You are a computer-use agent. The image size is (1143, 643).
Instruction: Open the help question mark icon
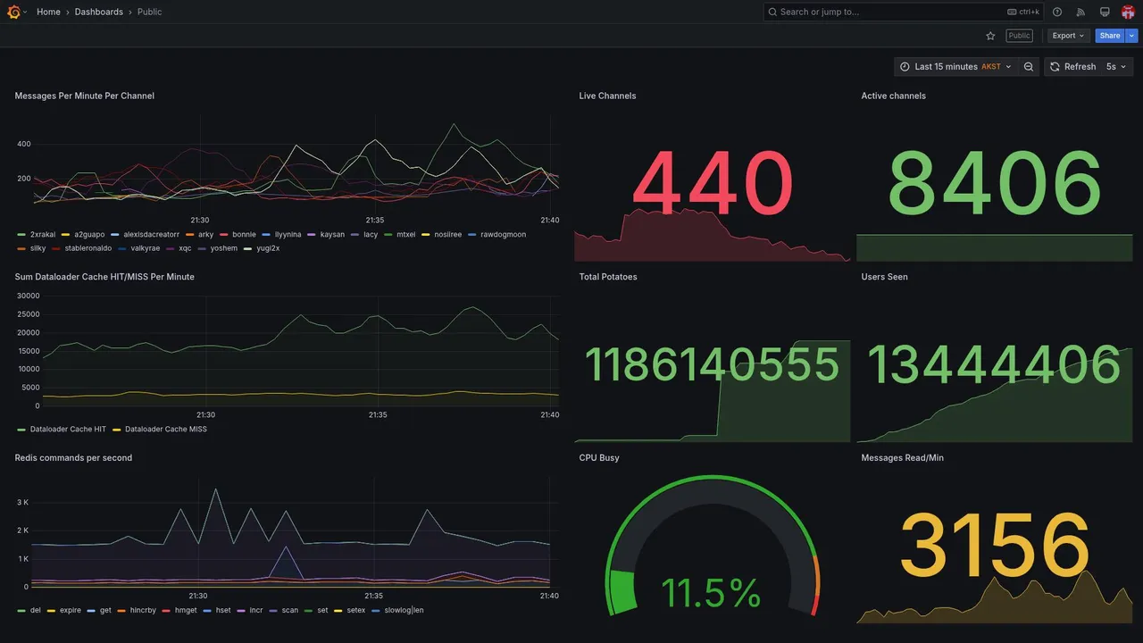point(1057,12)
